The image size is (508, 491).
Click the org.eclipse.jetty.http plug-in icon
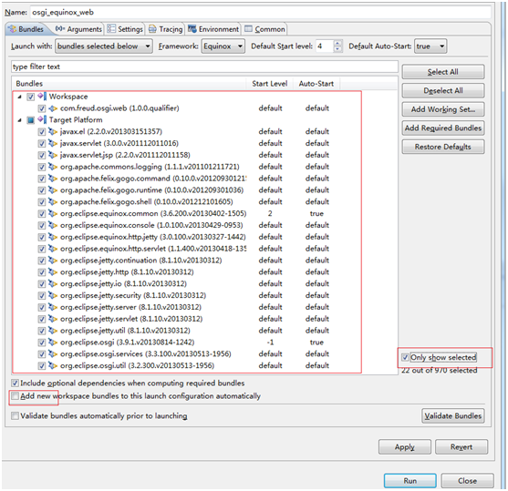point(53,271)
